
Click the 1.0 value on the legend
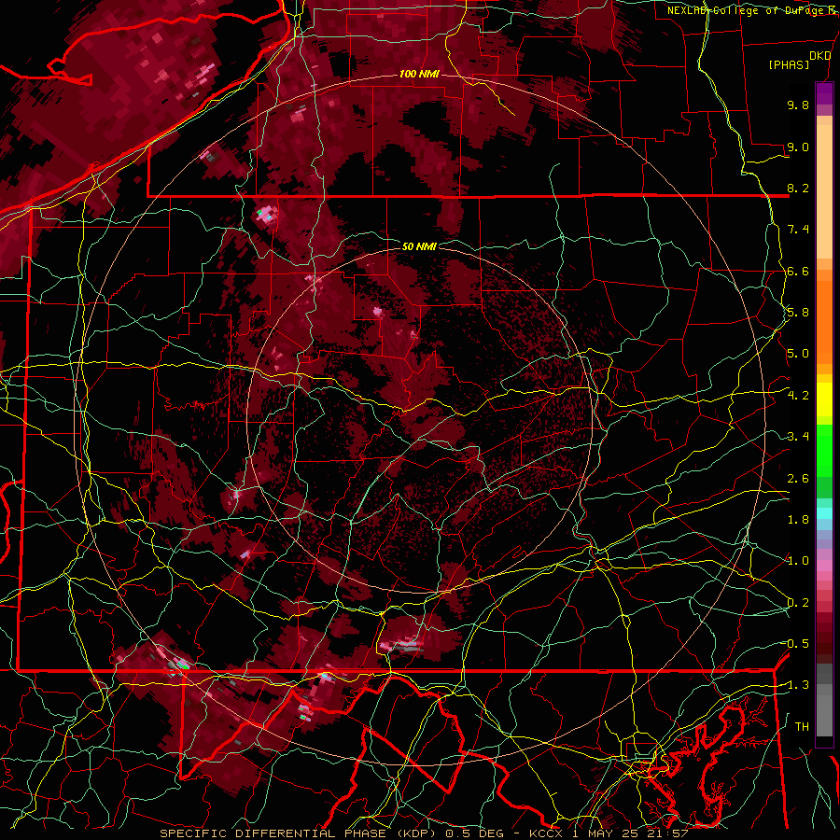(798, 561)
